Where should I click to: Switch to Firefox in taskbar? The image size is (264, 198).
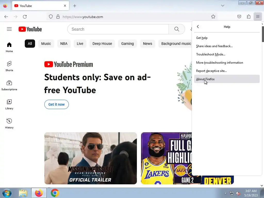(39, 193)
